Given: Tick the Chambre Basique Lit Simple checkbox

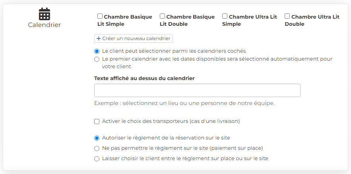Looking at the screenshot, I should point(100,16).
